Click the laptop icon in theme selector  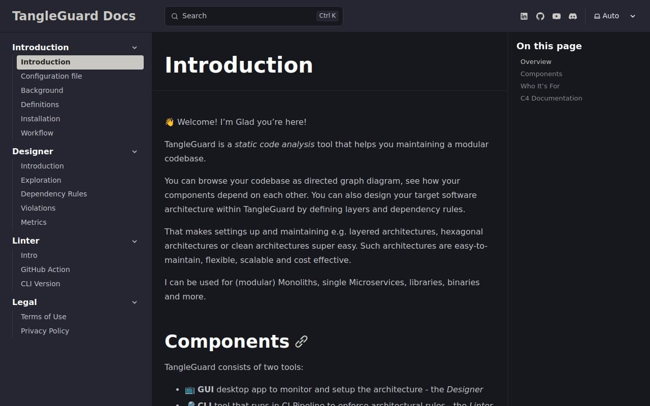(x=597, y=16)
